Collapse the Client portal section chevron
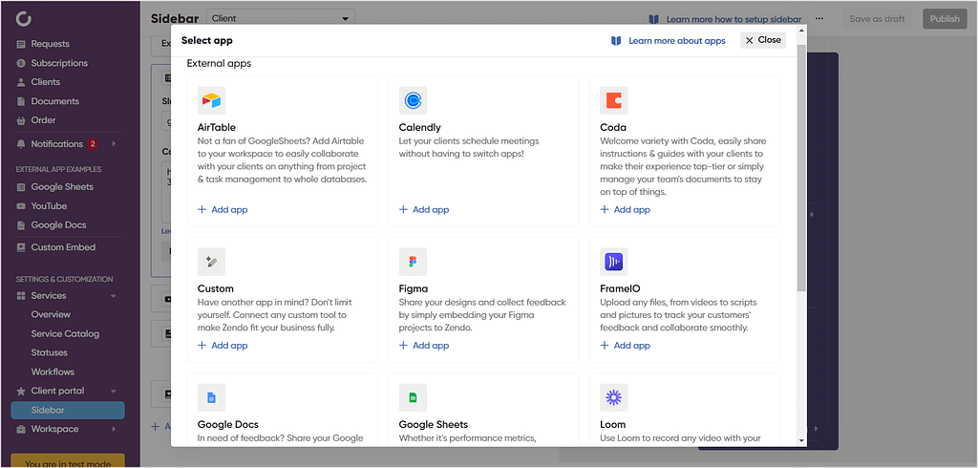978x468 pixels. click(x=114, y=392)
